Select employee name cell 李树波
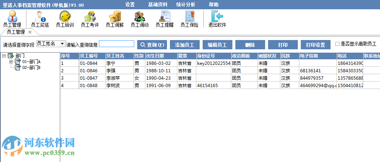380x162 pixels. (x=120, y=85)
